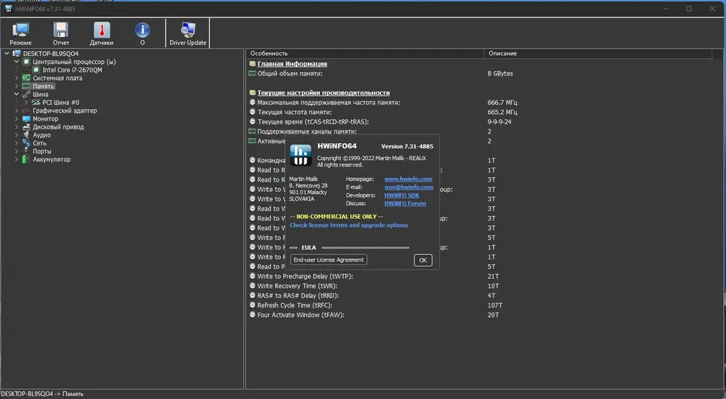Viewport: 726px width, 399px height.
Task: Select Дисковый привод tree item
Action: click(58, 126)
